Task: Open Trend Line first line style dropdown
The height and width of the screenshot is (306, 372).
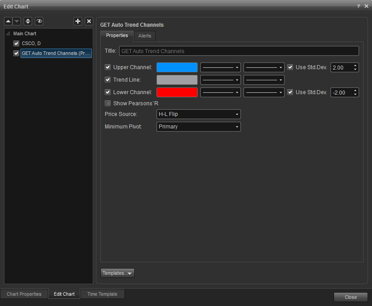Action: pyautogui.click(x=220, y=80)
